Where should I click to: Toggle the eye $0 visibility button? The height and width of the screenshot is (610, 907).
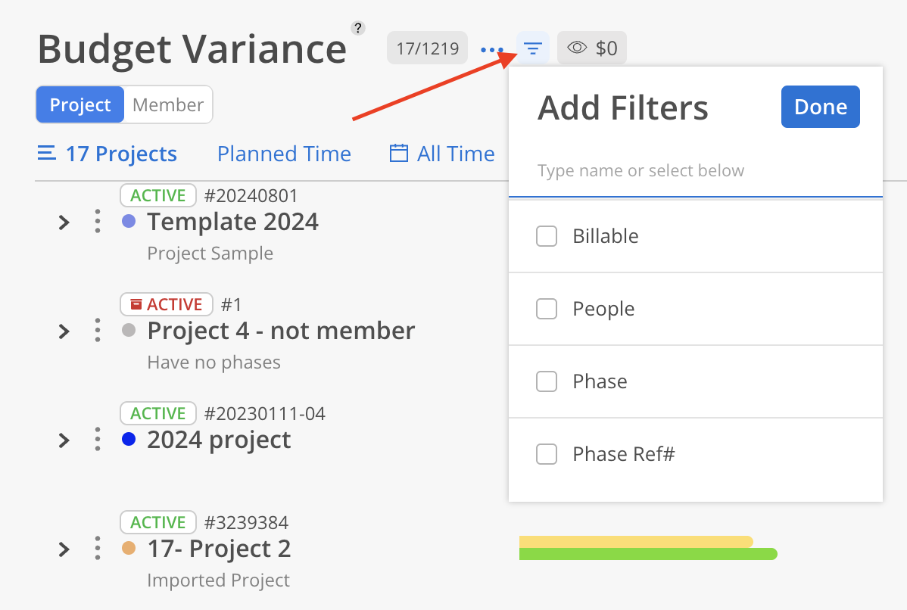click(x=592, y=49)
